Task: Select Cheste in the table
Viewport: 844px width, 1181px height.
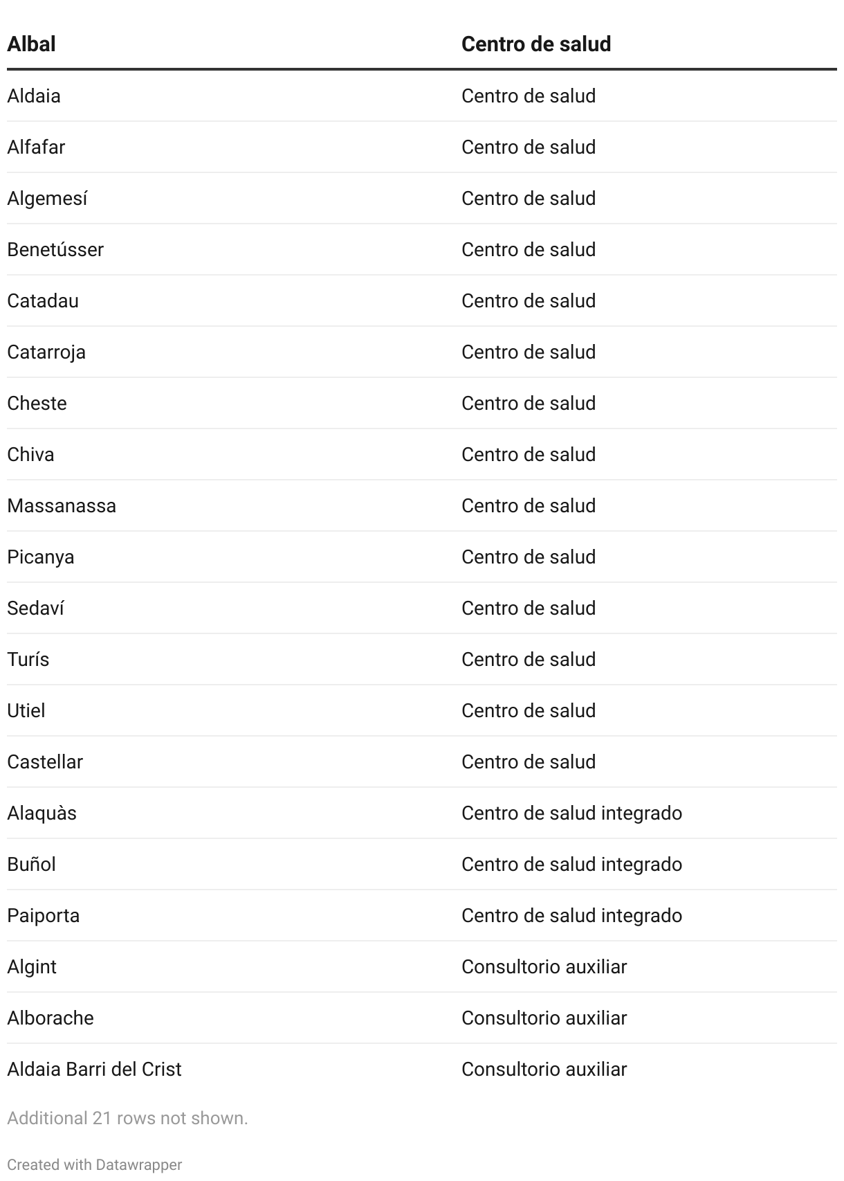Action: click(x=37, y=403)
